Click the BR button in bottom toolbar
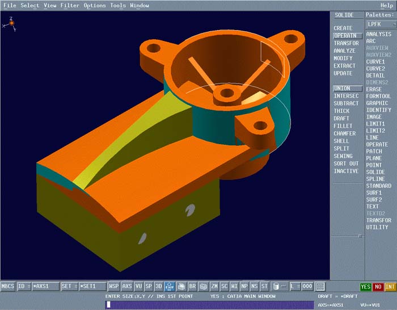Viewport: 397px width, 310px height. (192, 287)
